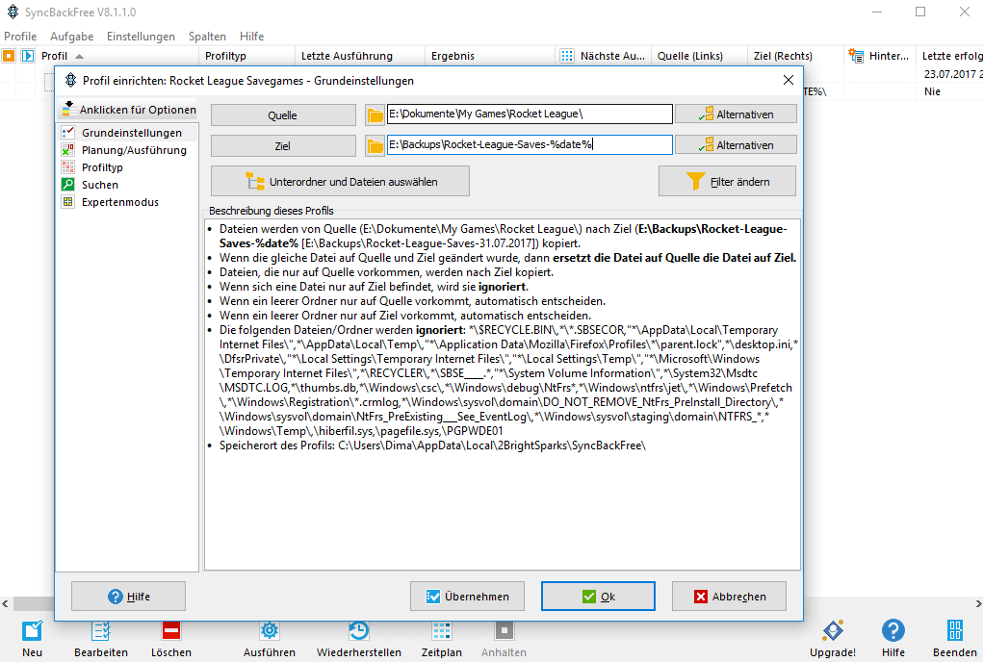Select Grundeinstellungen in the sidebar
Viewport: 983px width, 662px height.
tap(128, 133)
